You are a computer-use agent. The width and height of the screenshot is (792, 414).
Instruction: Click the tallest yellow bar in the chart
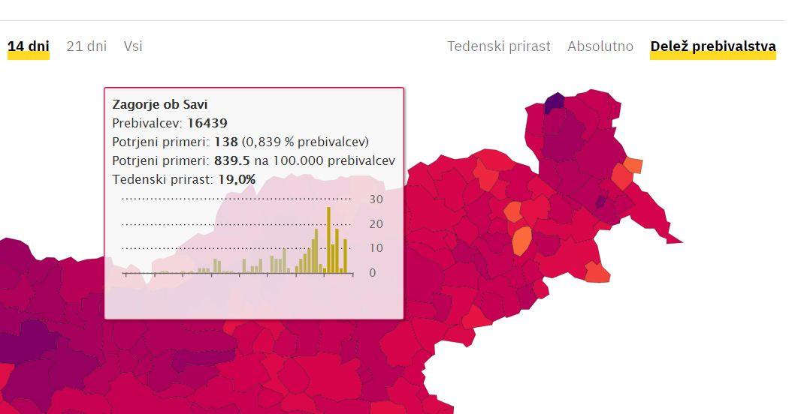pos(328,239)
